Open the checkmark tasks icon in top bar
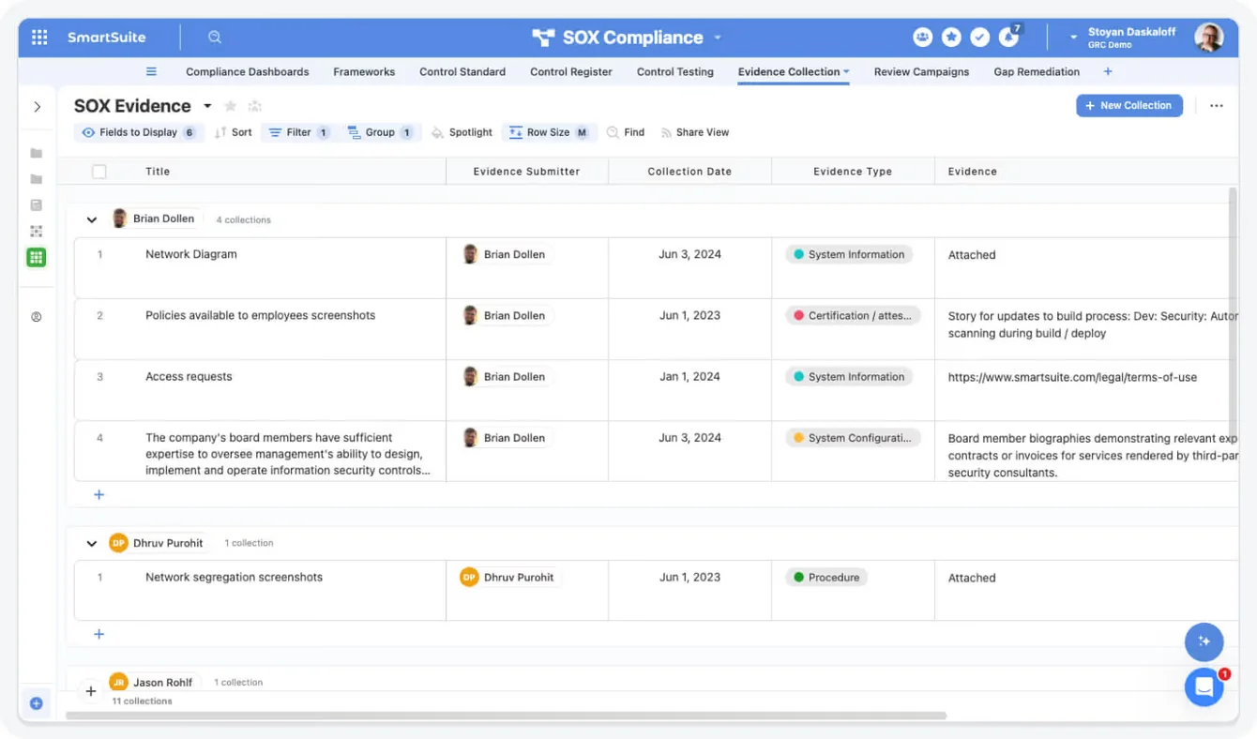1257x739 pixels. point(980,38)
